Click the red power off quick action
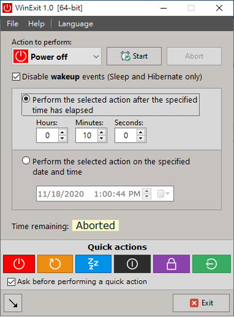The height and width of the screenshot is (317, 234). click(19, 264)
